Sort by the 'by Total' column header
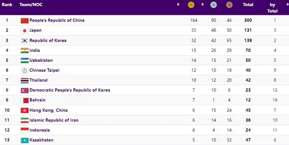Screen dimensions: 289x145 click(272, 8)
